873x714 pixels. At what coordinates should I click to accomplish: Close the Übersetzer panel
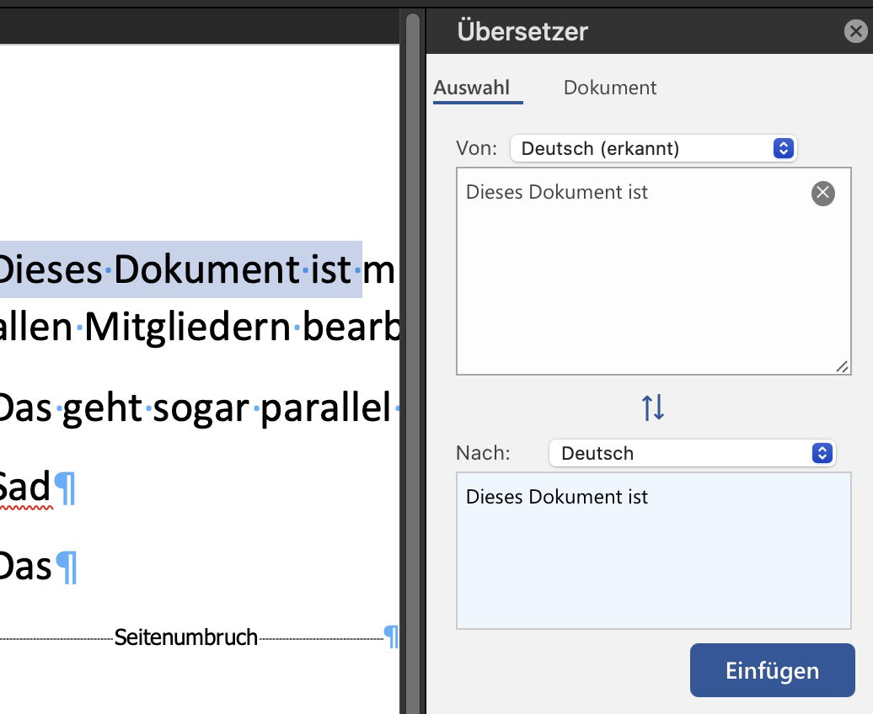coord(855,32)
